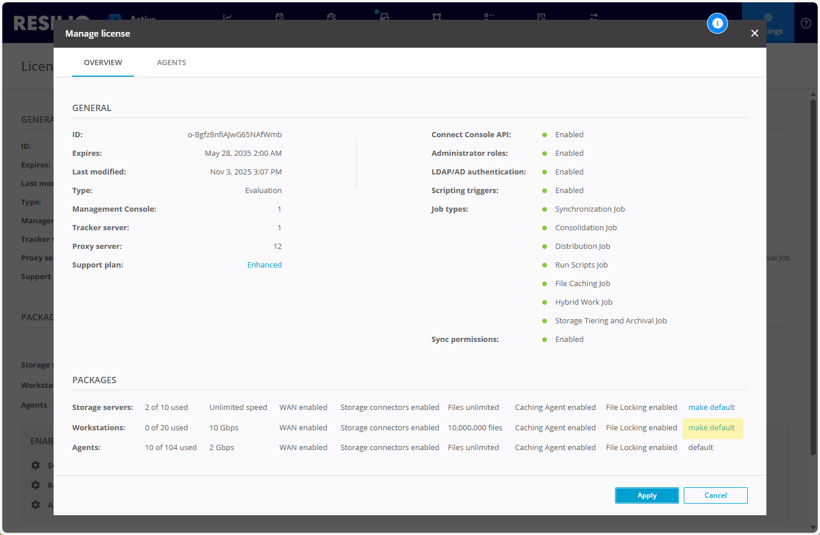Make the Workstations package default
This screenshot has height=535, width=820.
click(711, 428)
